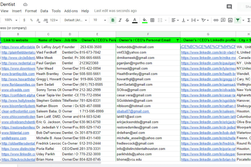Screen dimensions: 251x167
Task: Toggle italic text formatting
Action: tap(120, 20)
